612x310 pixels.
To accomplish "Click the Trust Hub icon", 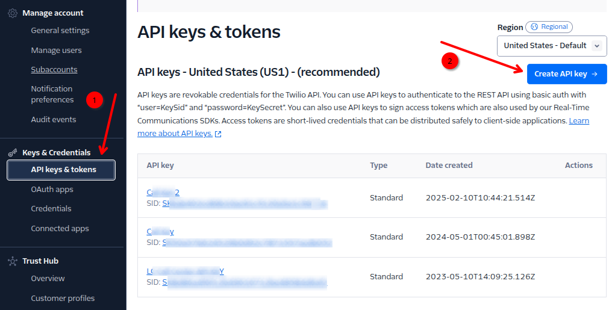I will [12, 261].
